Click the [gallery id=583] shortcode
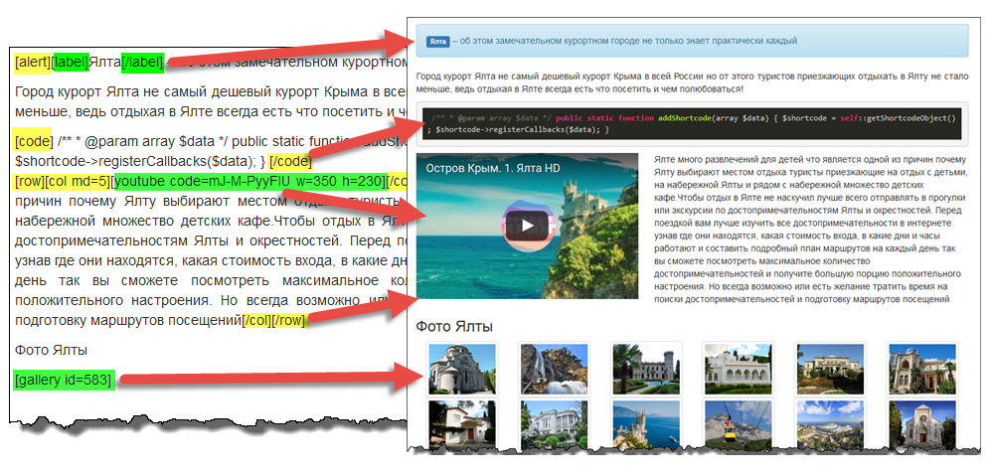The height and width of the screenshot is (475, 994). coord(65,380)
